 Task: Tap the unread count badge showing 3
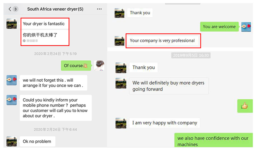coord(15,9)
